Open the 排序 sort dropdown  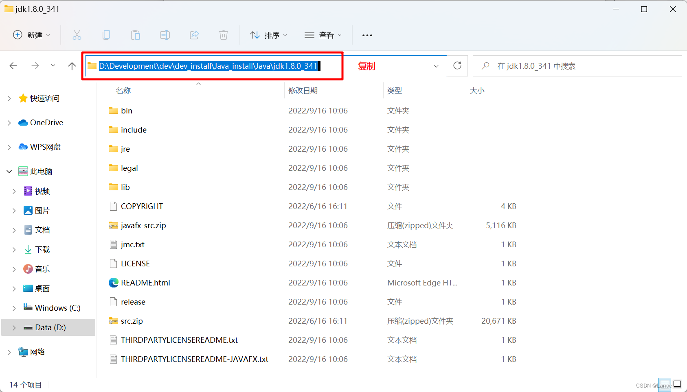pos(269,35)
